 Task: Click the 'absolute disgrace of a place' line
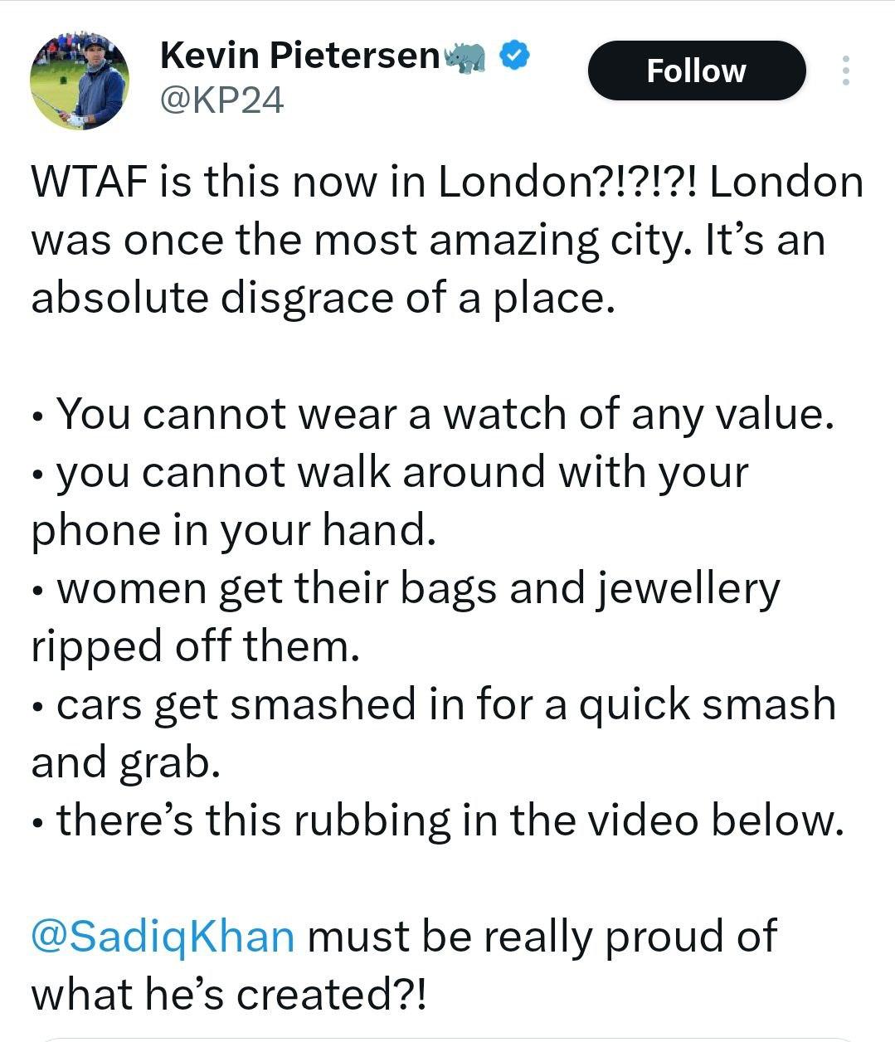click(323, 299)
